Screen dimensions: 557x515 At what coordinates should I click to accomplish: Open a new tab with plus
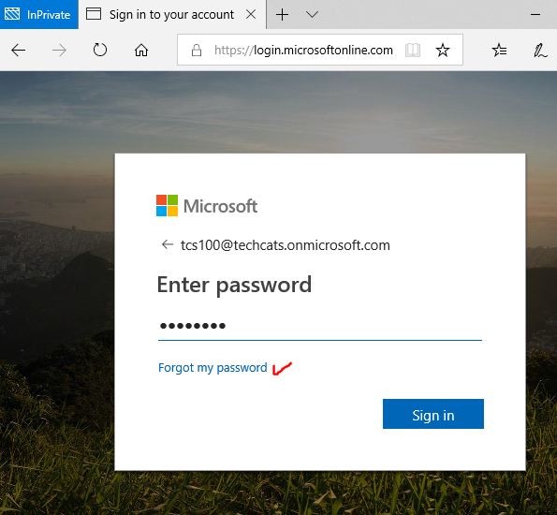[282, 15]
